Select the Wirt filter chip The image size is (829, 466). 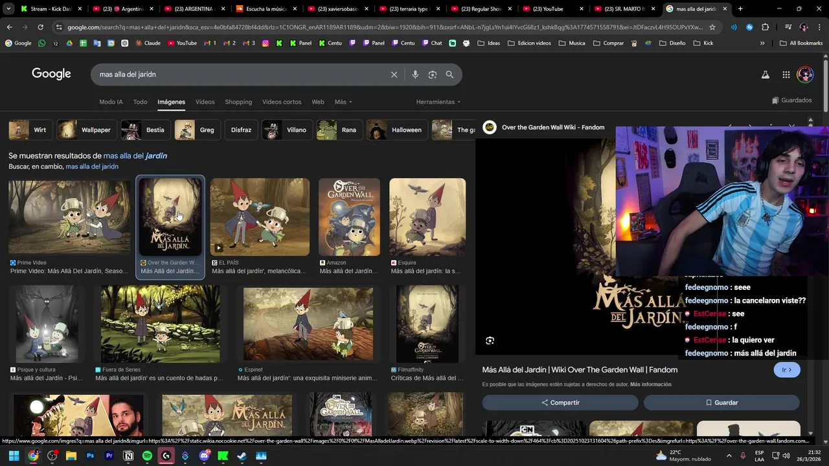[30, 129]
